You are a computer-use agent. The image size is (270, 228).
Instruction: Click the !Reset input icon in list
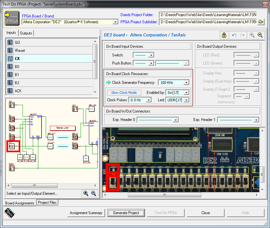point(10,50)
